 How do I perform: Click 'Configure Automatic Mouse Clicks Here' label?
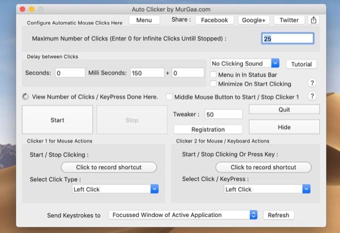(75, 23)
